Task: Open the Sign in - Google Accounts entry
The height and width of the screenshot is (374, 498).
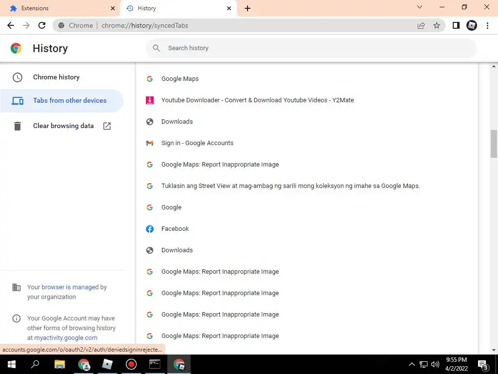Action: 197,143
